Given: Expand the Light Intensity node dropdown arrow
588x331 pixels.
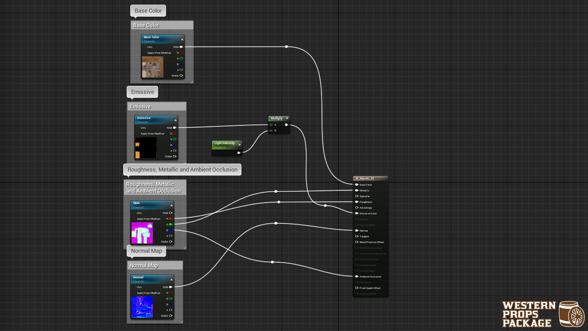Looking at the screenshot, I should [x=239, y=145].
